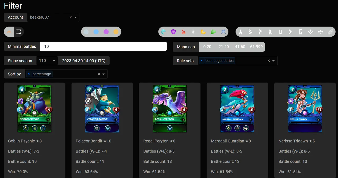
Task: Select the Water element wave icon
Action: 163,32
